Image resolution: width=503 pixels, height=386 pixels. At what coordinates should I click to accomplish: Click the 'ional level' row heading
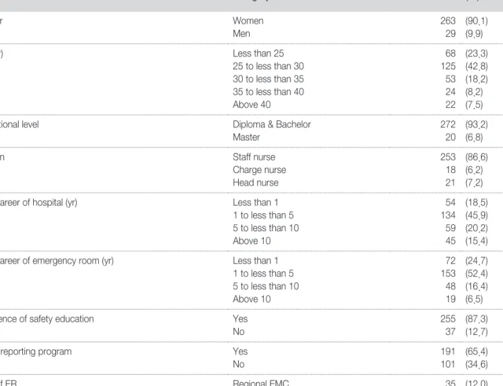(x=19, y=125)
